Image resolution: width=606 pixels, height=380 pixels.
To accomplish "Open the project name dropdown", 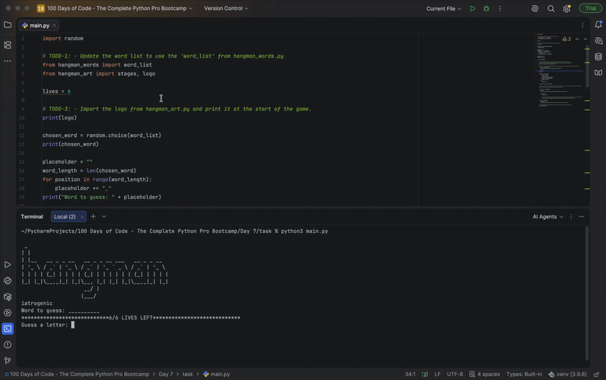I will click(x=120, y=8).
